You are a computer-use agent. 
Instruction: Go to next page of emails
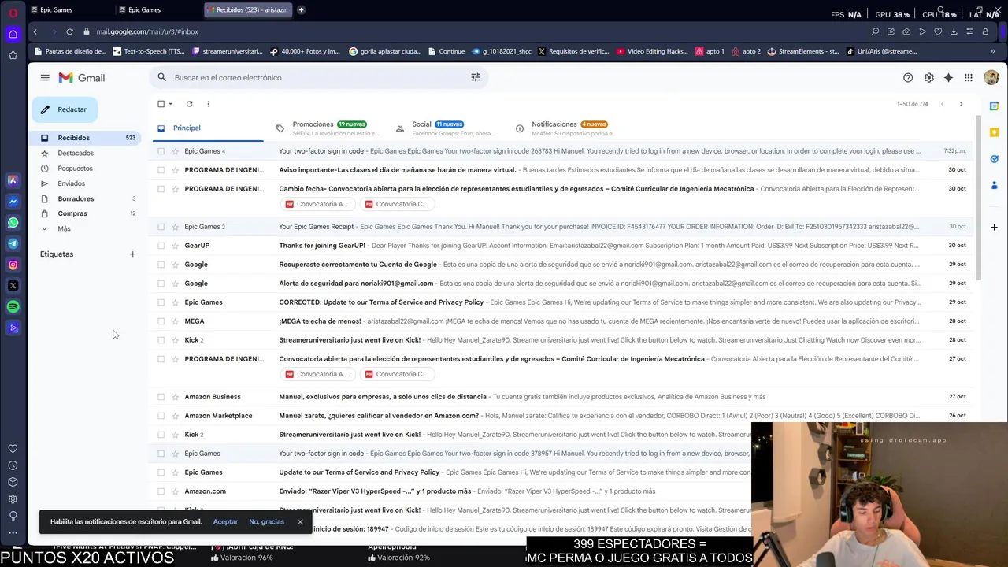coord(961,104)
